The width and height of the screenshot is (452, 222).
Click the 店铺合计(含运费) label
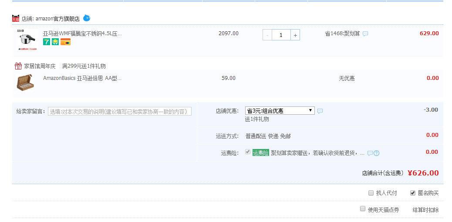pos(382,173)
